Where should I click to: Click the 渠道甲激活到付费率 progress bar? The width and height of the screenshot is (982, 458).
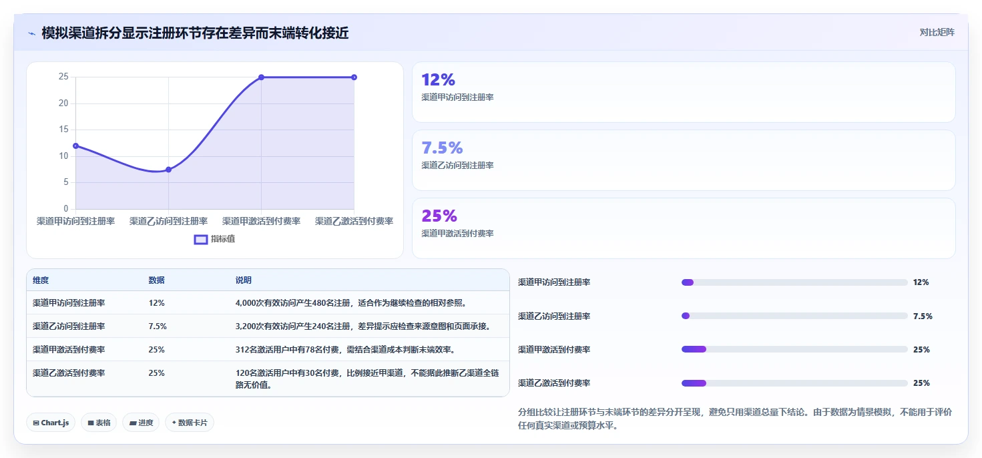[794, 349]
